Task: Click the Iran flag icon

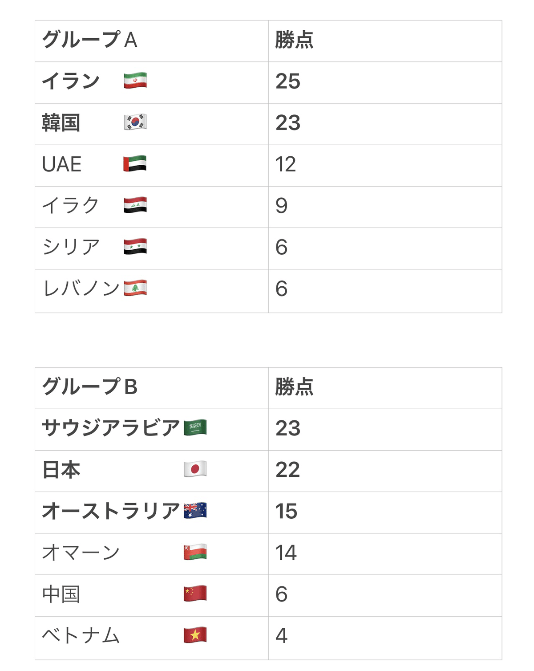Action: click(x=135, y=81)
